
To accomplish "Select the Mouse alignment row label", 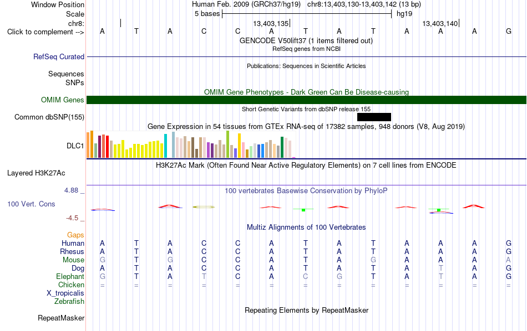I will [73, 260].
